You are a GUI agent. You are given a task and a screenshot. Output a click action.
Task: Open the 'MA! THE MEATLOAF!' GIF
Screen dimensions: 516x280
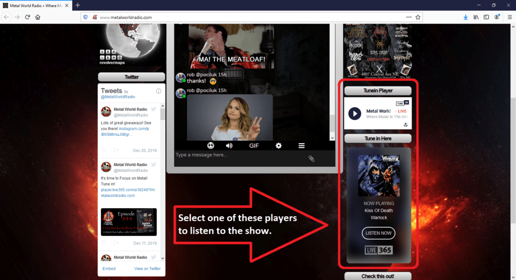[231, 46]
